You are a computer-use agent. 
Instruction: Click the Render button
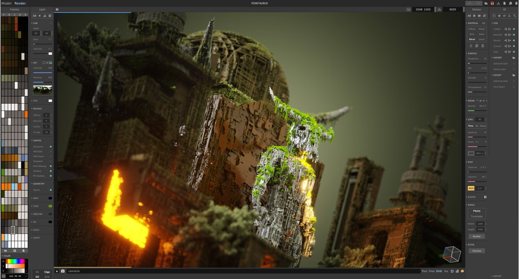(x=477, y=236)
